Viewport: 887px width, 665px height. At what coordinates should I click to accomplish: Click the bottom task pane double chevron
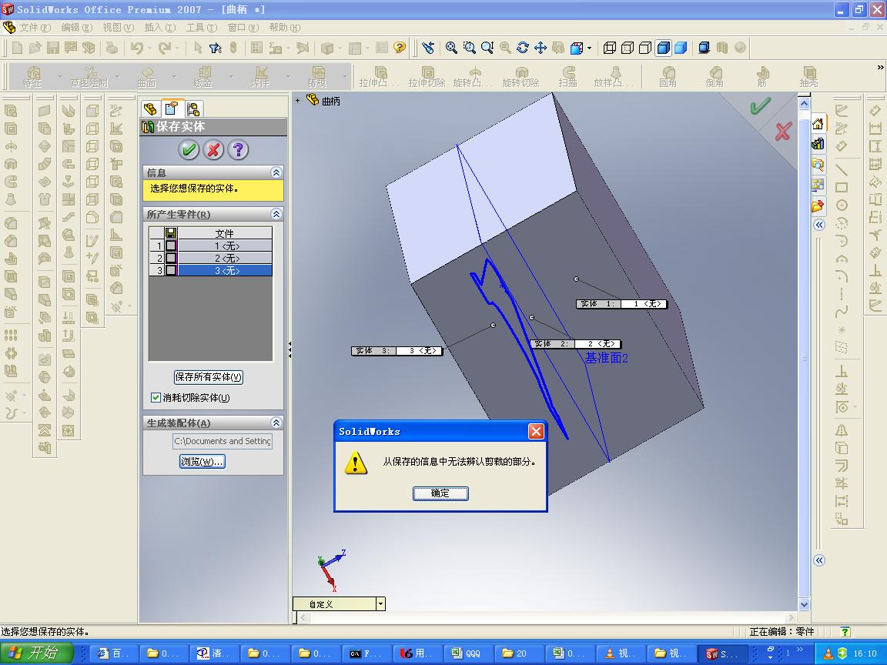point(819,560)
